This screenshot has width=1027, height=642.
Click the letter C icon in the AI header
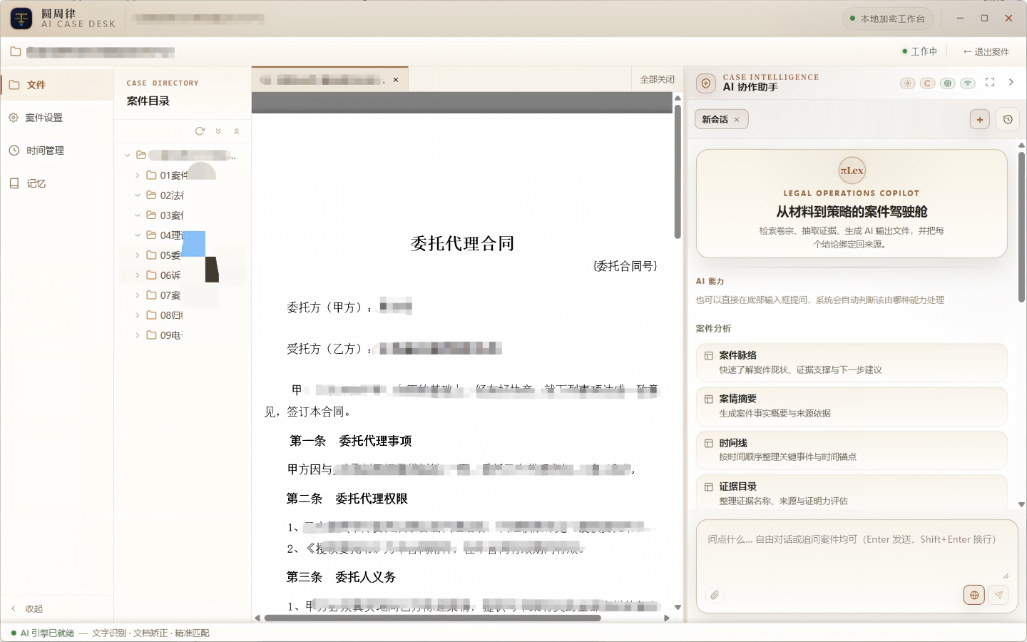click(927, 83)
